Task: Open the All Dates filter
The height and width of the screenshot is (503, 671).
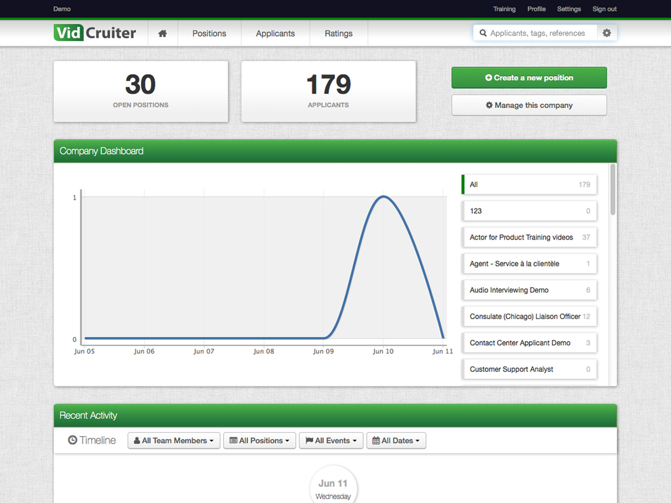Action: [x=396, y=441]
